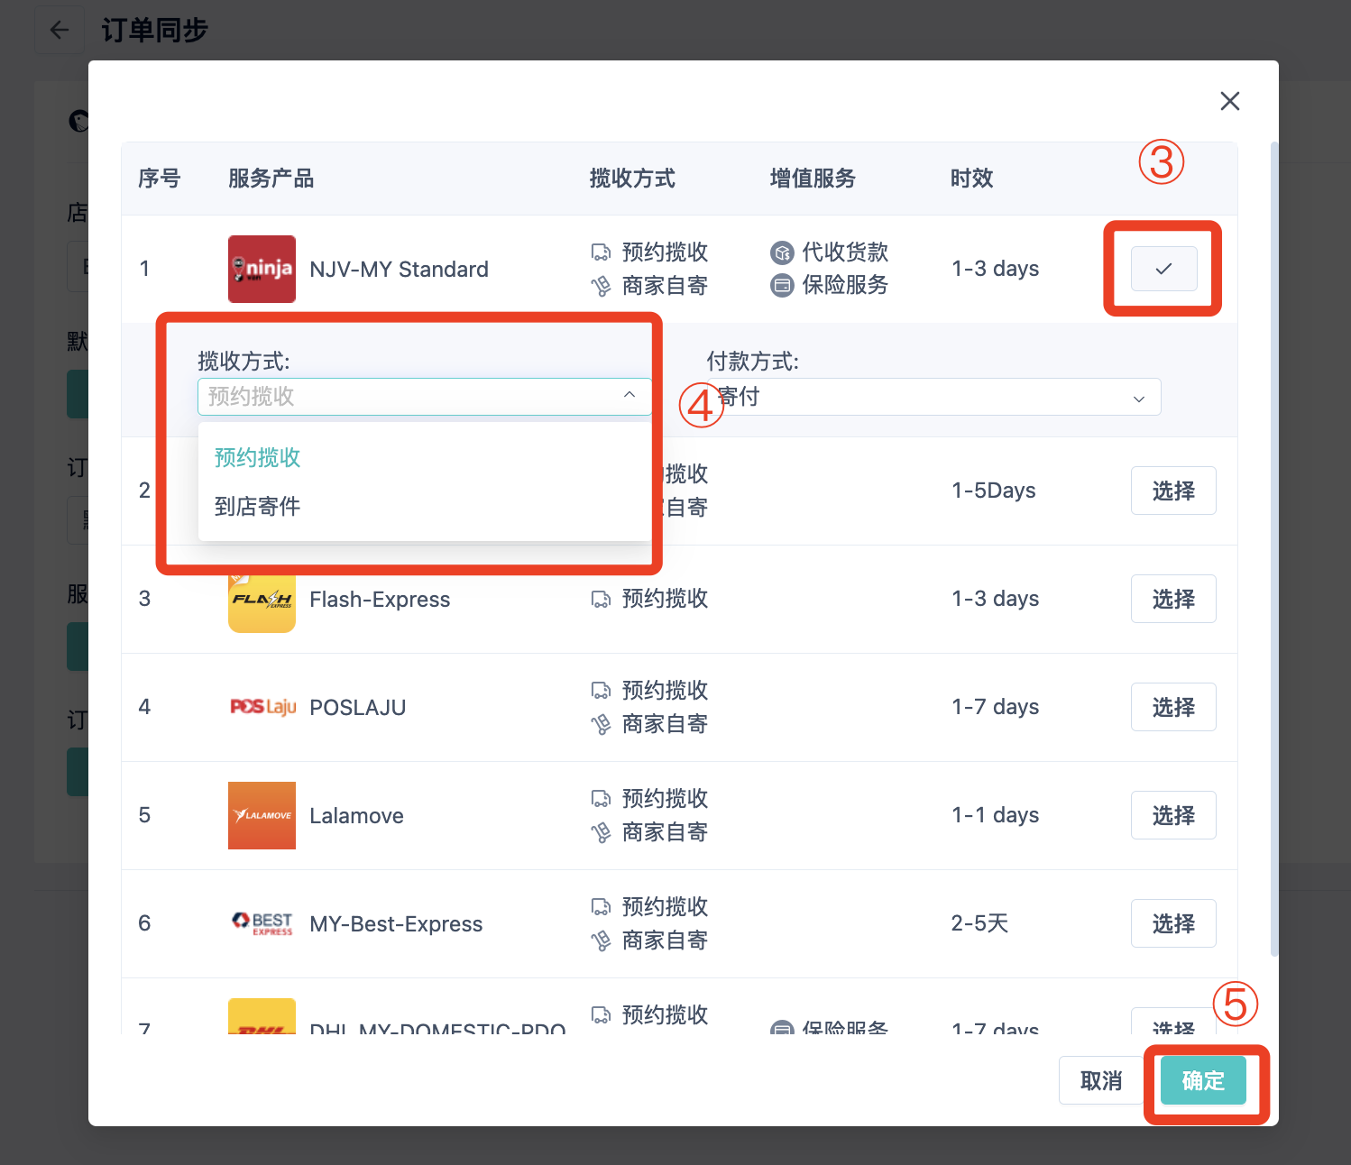Click the 2-5天 value for MY-Best-Express

[979, 923]
